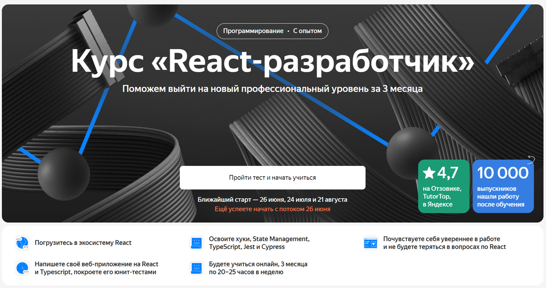The image size is (546, 288).
Task: Click the text 'Ближайший старт — 26 июня, 24 июля и 21 августа'
Action: (273, 199)
